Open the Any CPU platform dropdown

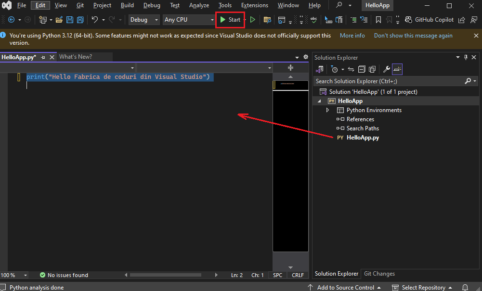(188, 20)
